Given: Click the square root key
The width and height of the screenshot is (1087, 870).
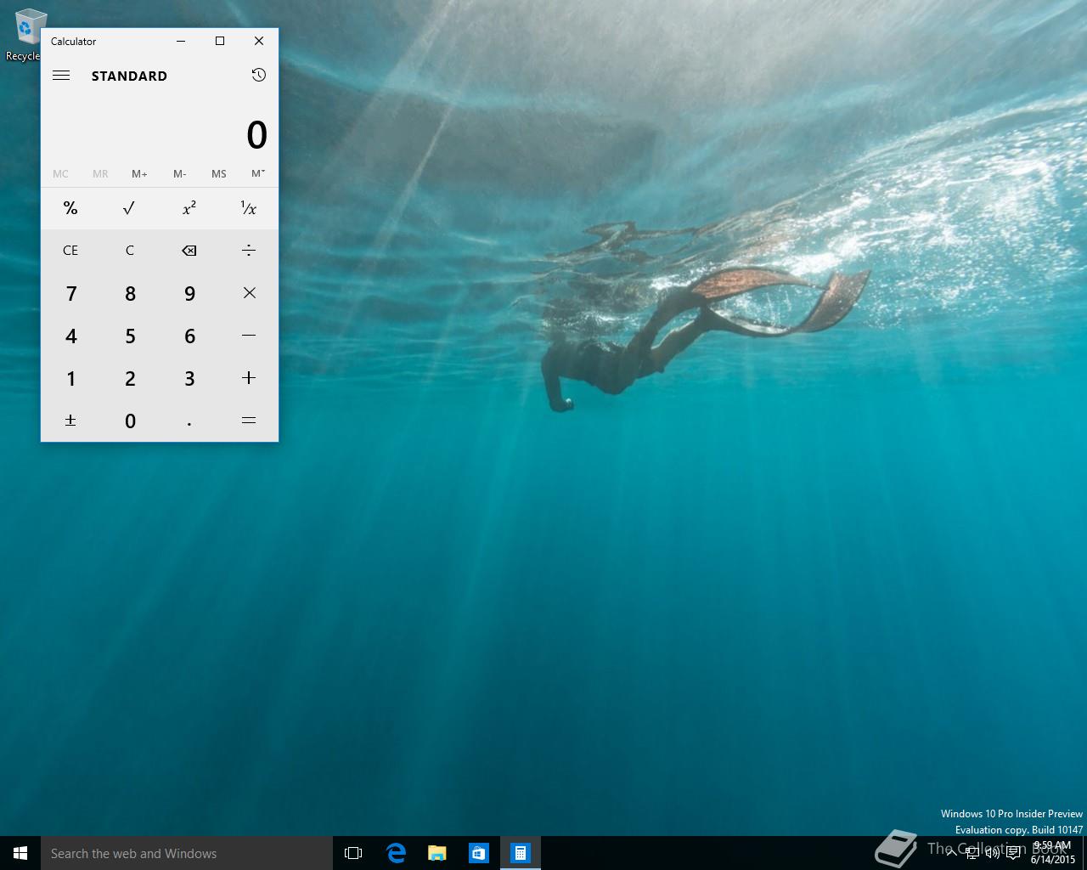Looking at the screenshot, I should [x=130, y=208].
